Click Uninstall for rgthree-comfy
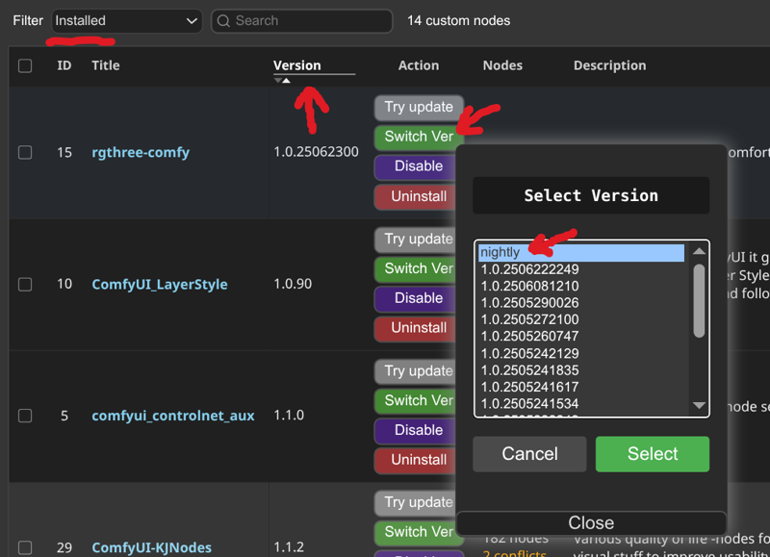 coord(416,197)
